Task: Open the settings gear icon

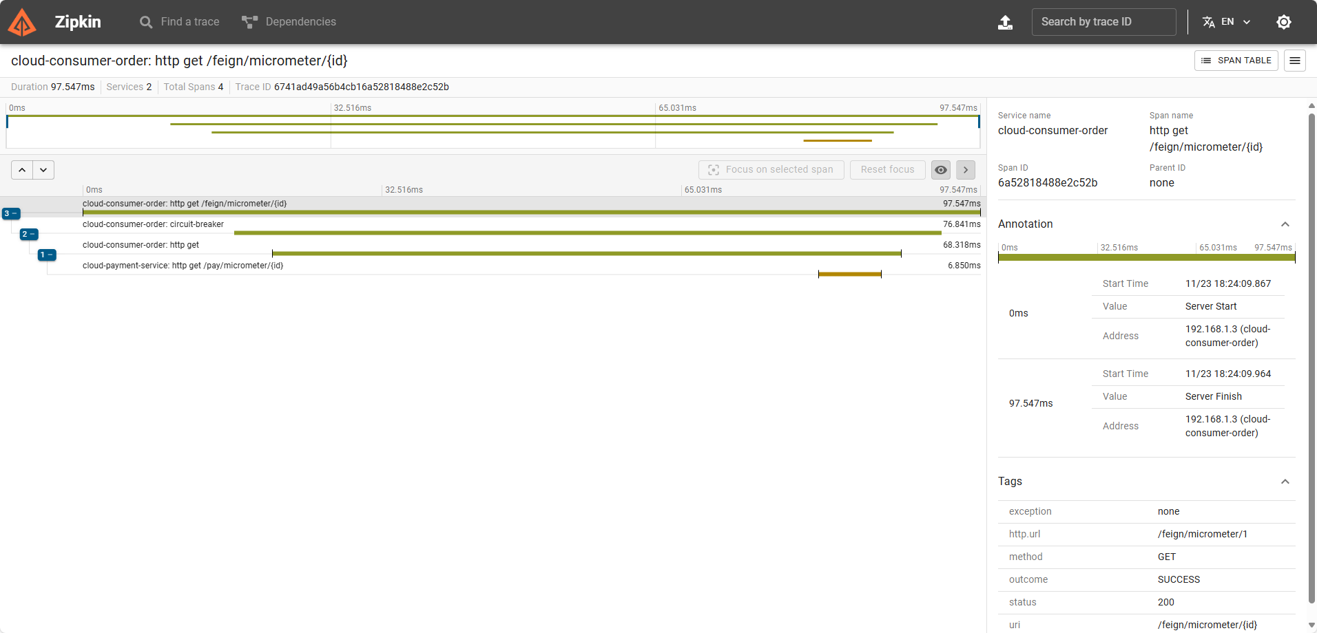Action: (x=1283, y=22)
